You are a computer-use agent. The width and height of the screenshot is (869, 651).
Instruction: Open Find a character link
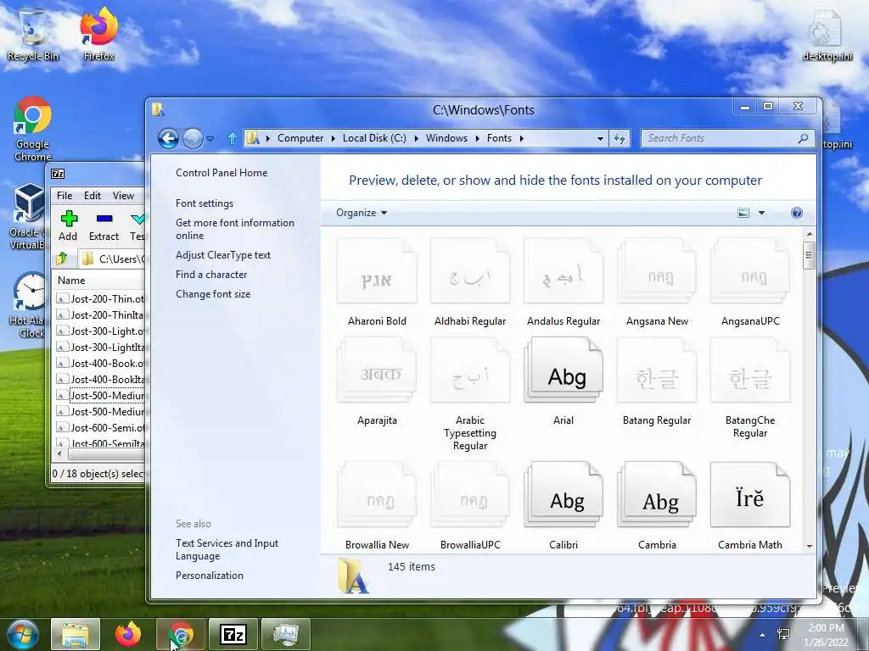[x=211, y=274]
